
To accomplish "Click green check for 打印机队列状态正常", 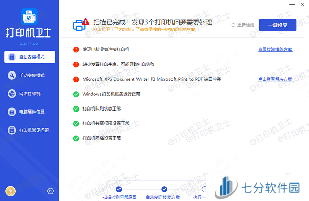I will (x=76, y=109).
